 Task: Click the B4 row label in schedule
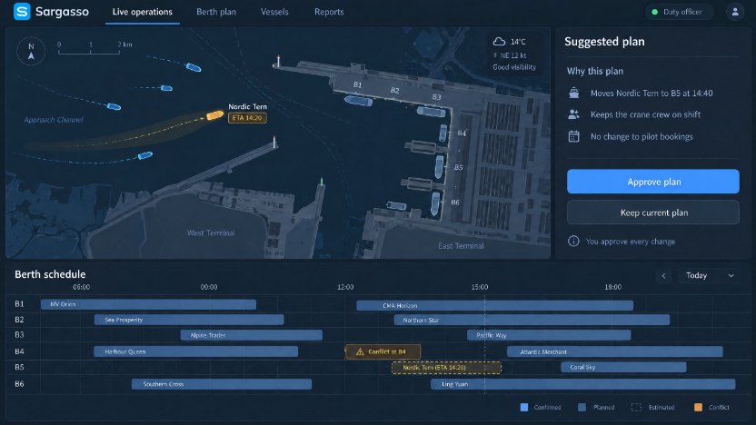[19, 351]
